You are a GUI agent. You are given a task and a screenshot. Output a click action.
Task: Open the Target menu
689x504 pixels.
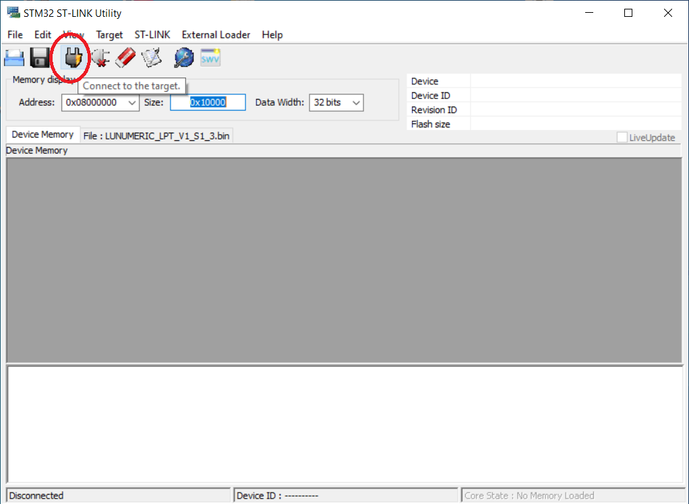[x=109, y=34]
